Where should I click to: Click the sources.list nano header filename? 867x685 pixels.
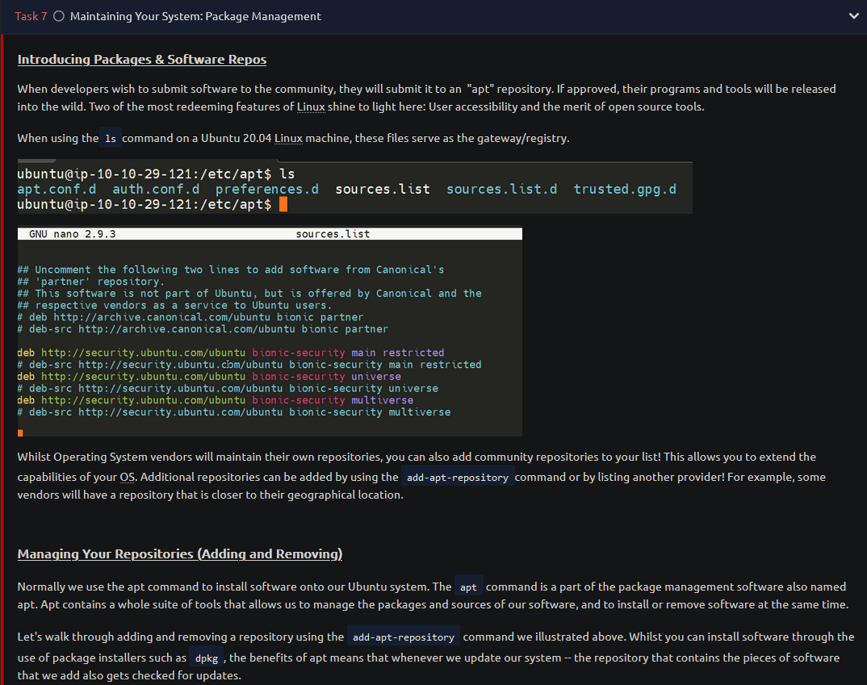coord(333,234)
